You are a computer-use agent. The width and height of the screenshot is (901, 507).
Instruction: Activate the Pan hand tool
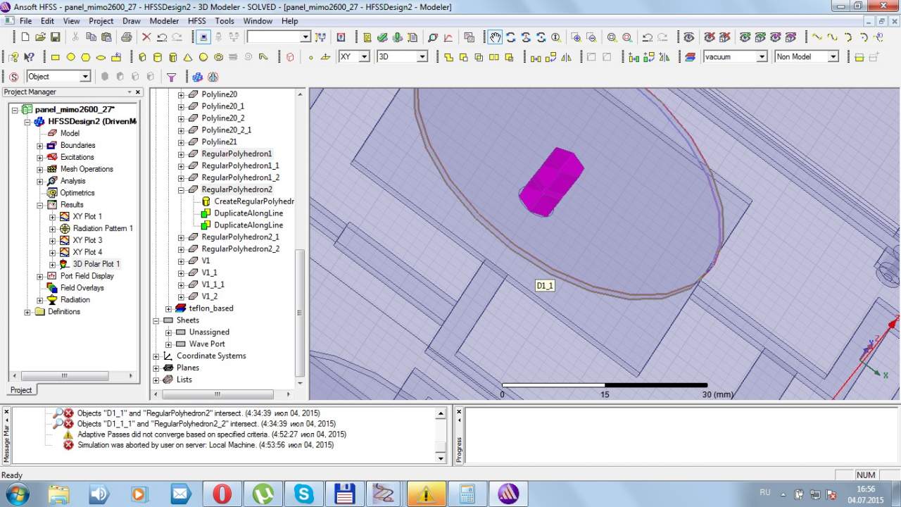click(495, 37)
